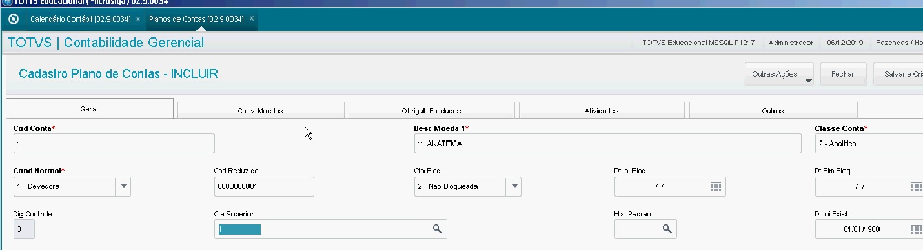923x250 pixels.
Task: Click the Fechar button
Action: pos(842,74)
